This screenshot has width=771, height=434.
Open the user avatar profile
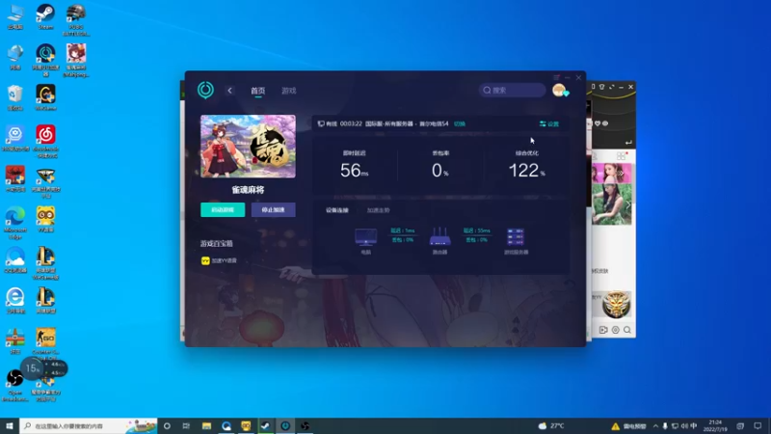(x=559, y=90)
